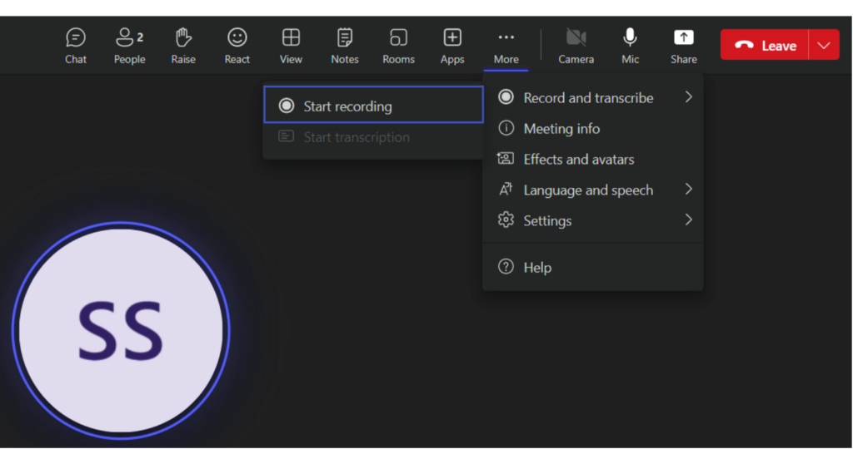Leave the meeting

[765, 45]
